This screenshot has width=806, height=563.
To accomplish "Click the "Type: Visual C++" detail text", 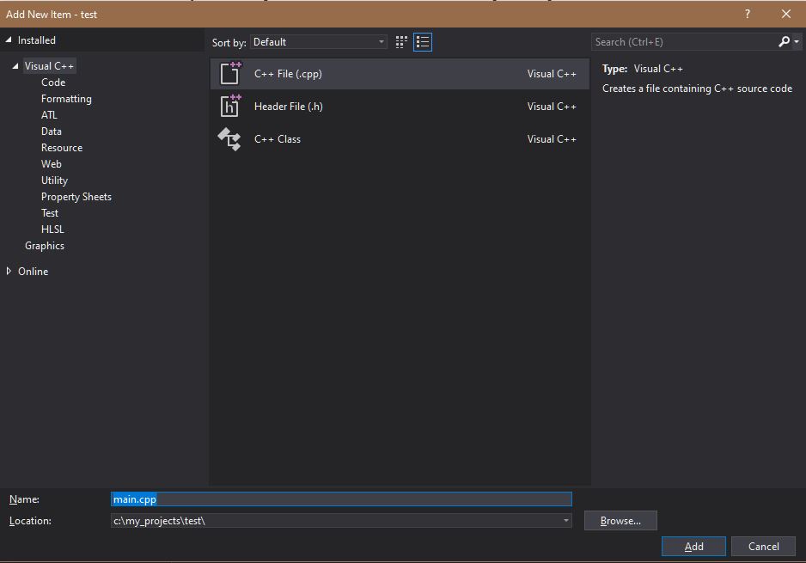I will (x=643, y=69).
